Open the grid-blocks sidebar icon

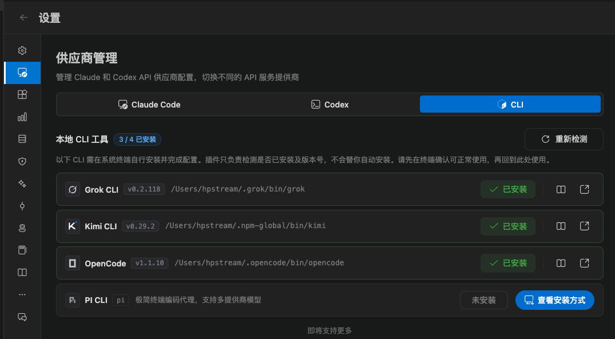[22, 94]
